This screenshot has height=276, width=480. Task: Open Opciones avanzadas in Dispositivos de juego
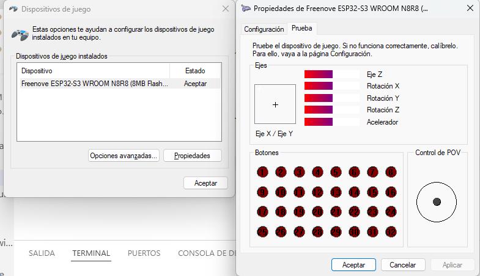pyautogui.click(x=124, y=156)
